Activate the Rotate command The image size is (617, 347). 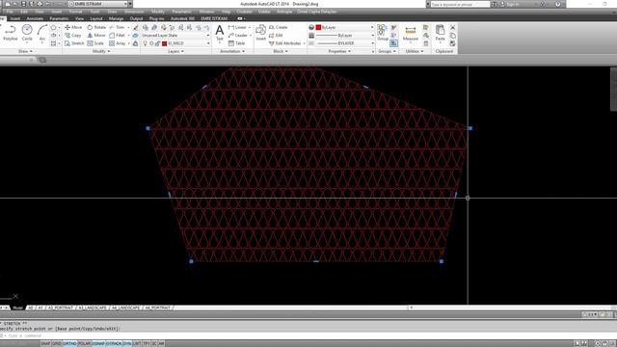coord(96,27)
